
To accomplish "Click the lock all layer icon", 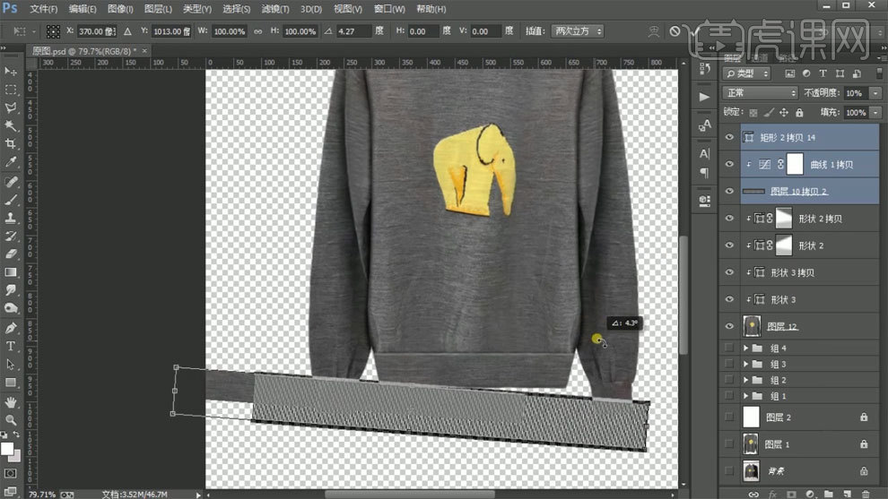I will tap(799, 113).
